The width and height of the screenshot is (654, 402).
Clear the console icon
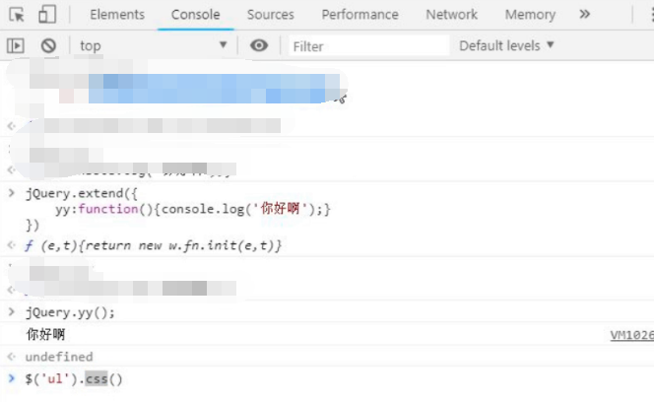click(48, 45)
